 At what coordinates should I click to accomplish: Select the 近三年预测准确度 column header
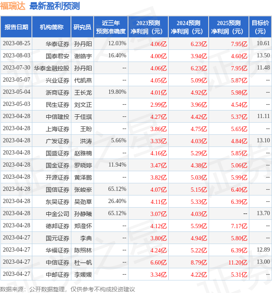[x=111, y=27]
